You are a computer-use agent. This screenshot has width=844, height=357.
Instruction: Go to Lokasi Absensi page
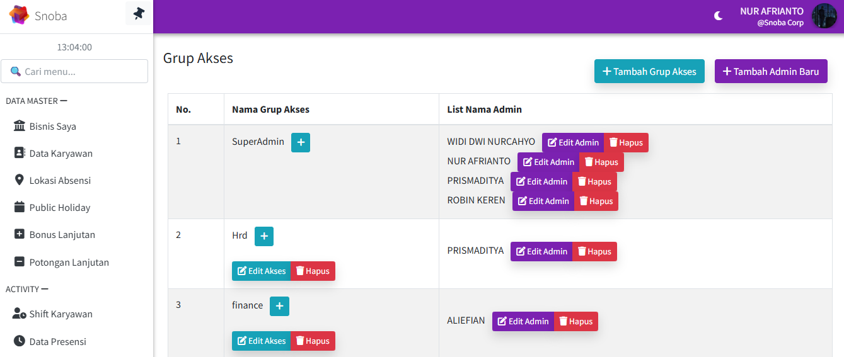[x=60, y=181]
